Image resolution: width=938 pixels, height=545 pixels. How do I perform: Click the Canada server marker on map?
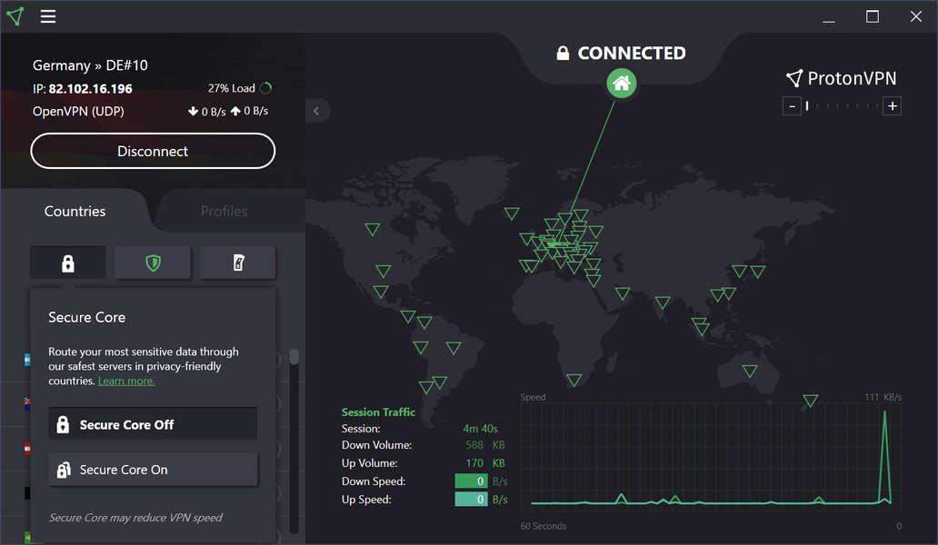point(372,229)
